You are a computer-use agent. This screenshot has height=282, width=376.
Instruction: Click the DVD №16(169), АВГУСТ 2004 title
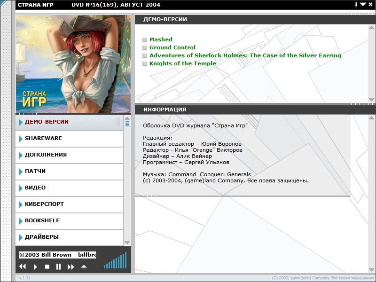pos(116,5)
